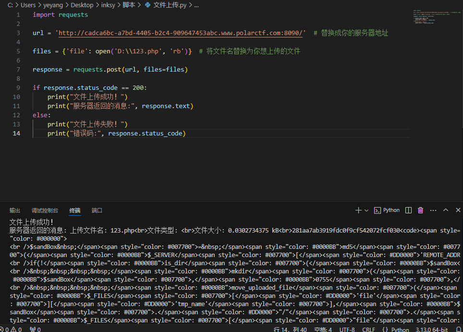The height and width of the screenshot is (332, 463).
Task: Go to line via 行 14, 列 40
Action: point(290,329)
